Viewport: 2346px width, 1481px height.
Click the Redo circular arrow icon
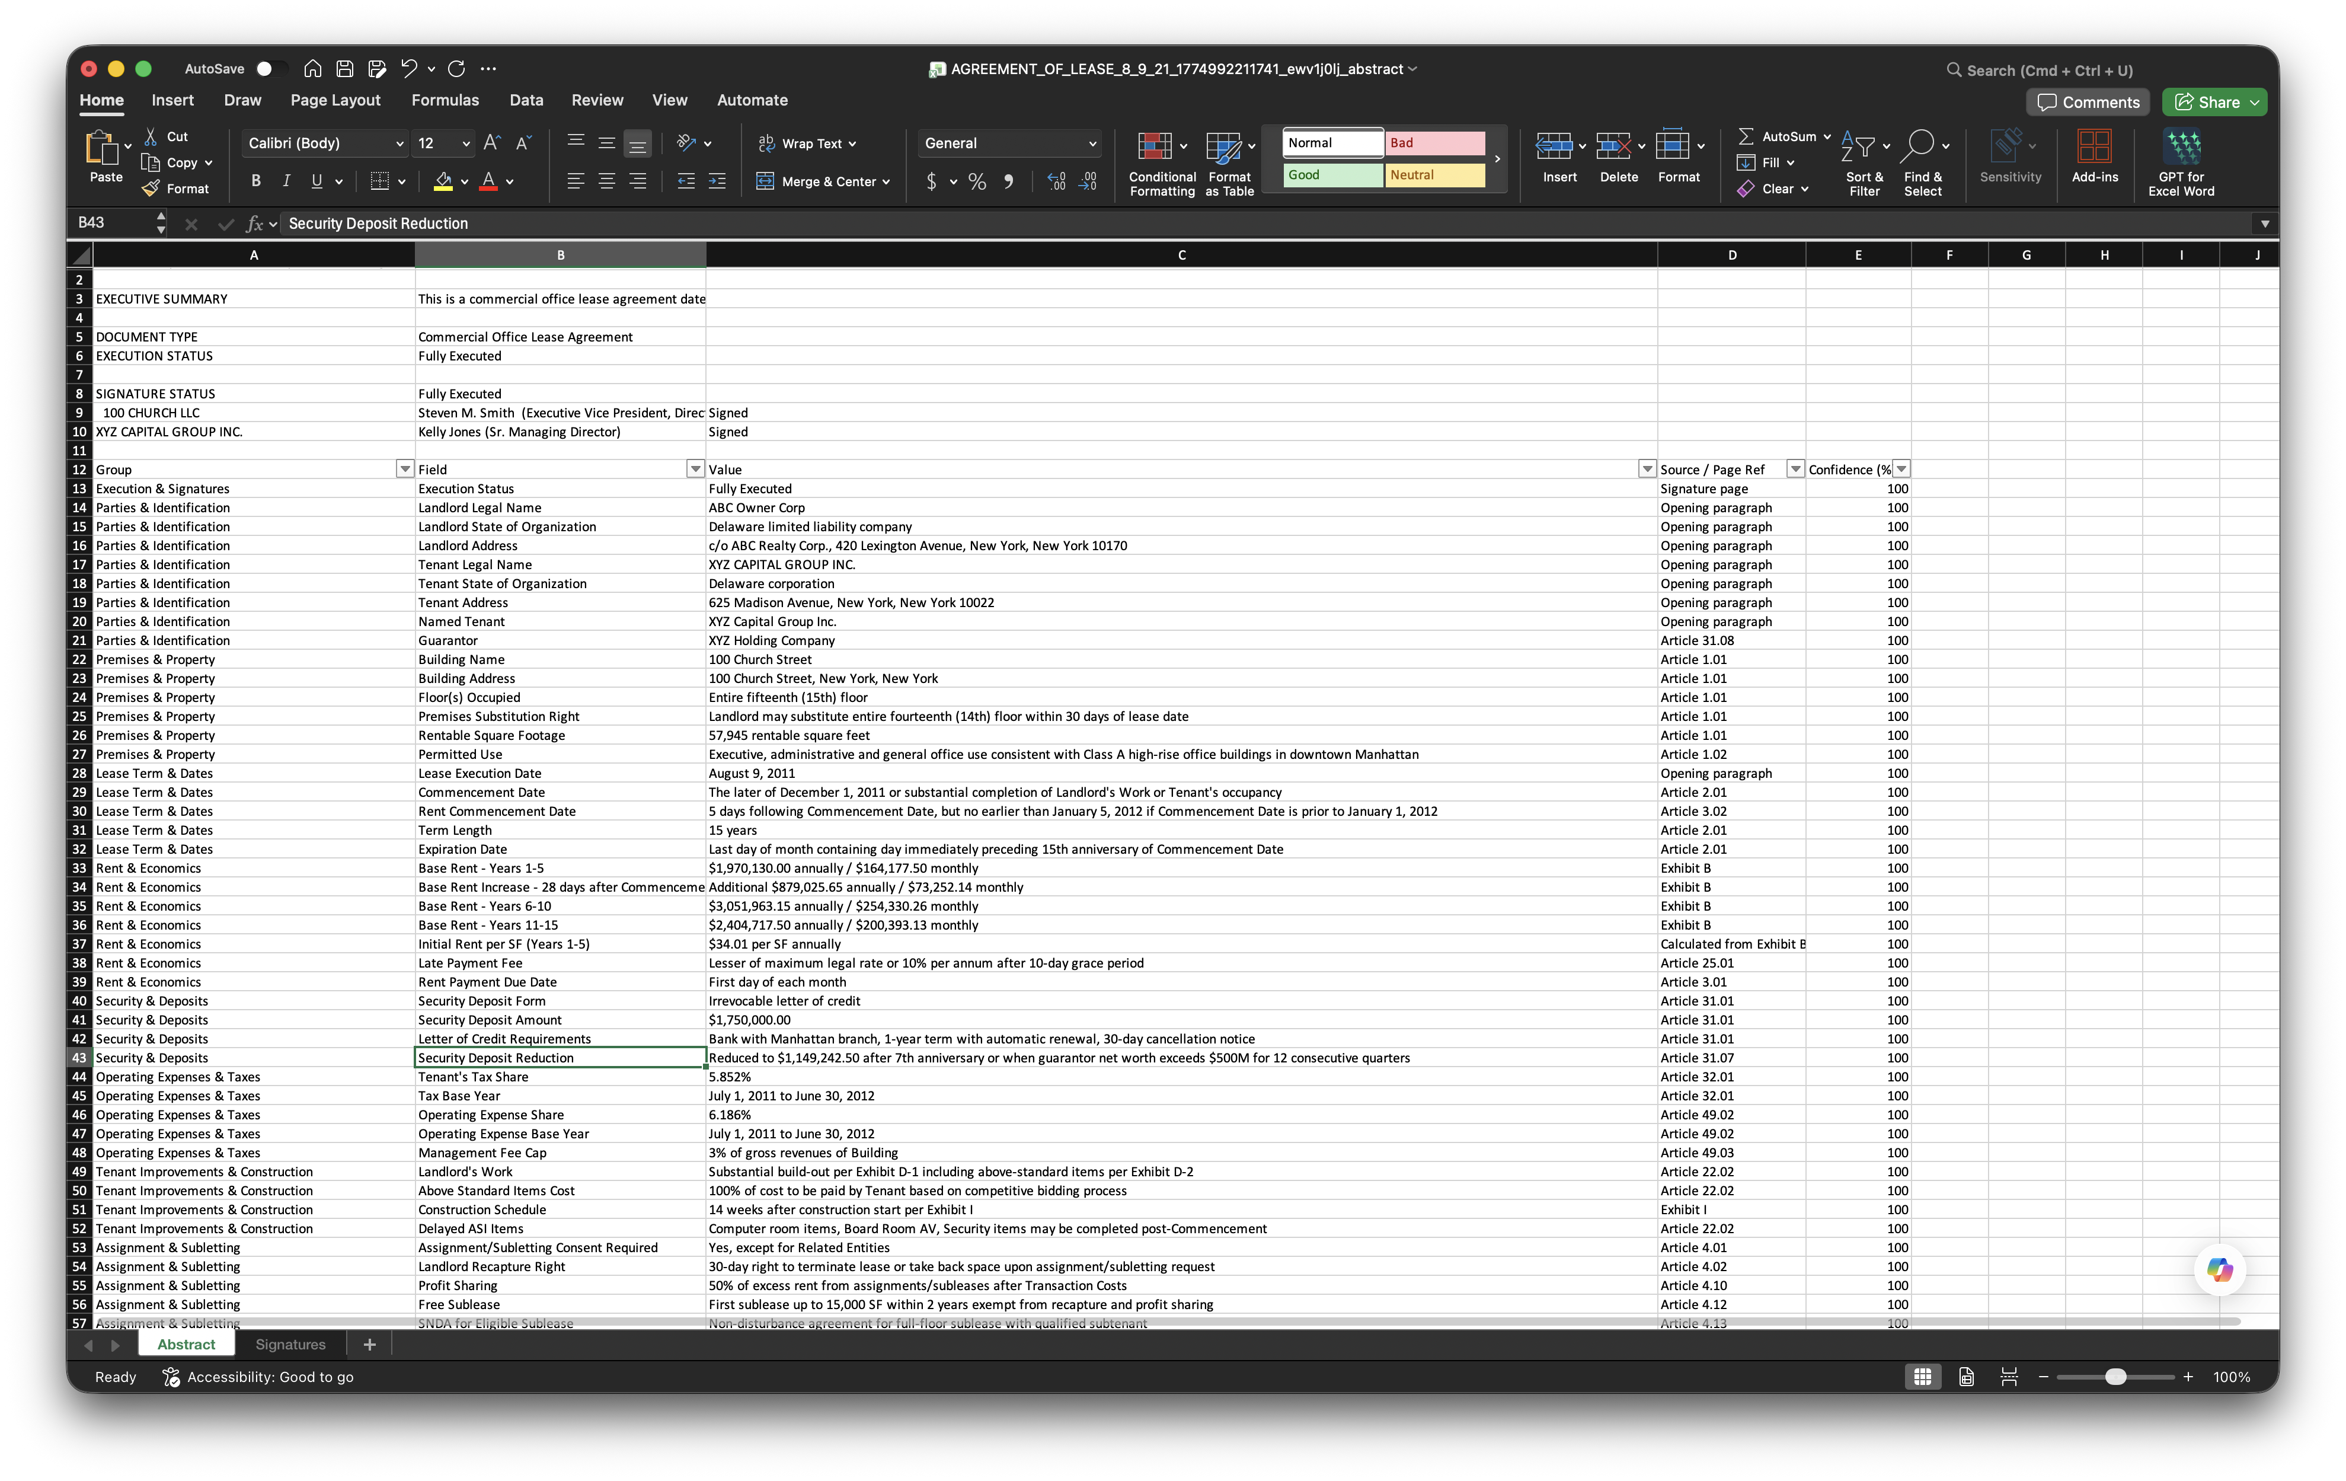point(456,68)
